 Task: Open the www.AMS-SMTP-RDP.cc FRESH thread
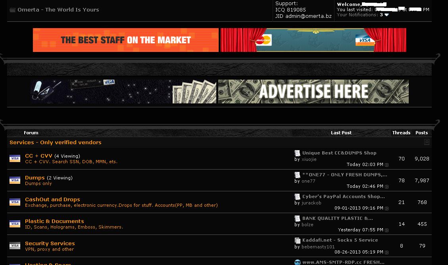click(x=343, y=262)
